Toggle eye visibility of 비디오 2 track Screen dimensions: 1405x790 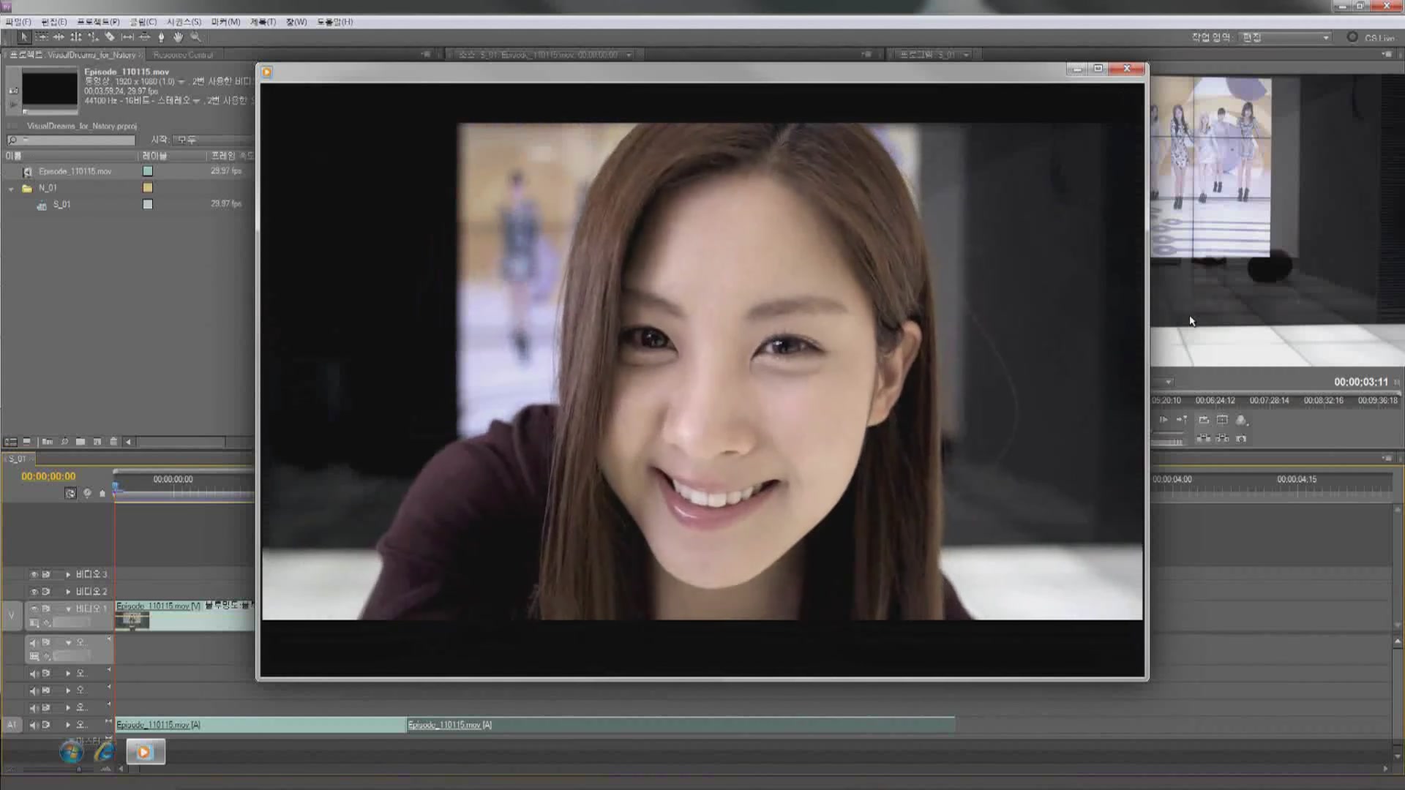[34, 592]
